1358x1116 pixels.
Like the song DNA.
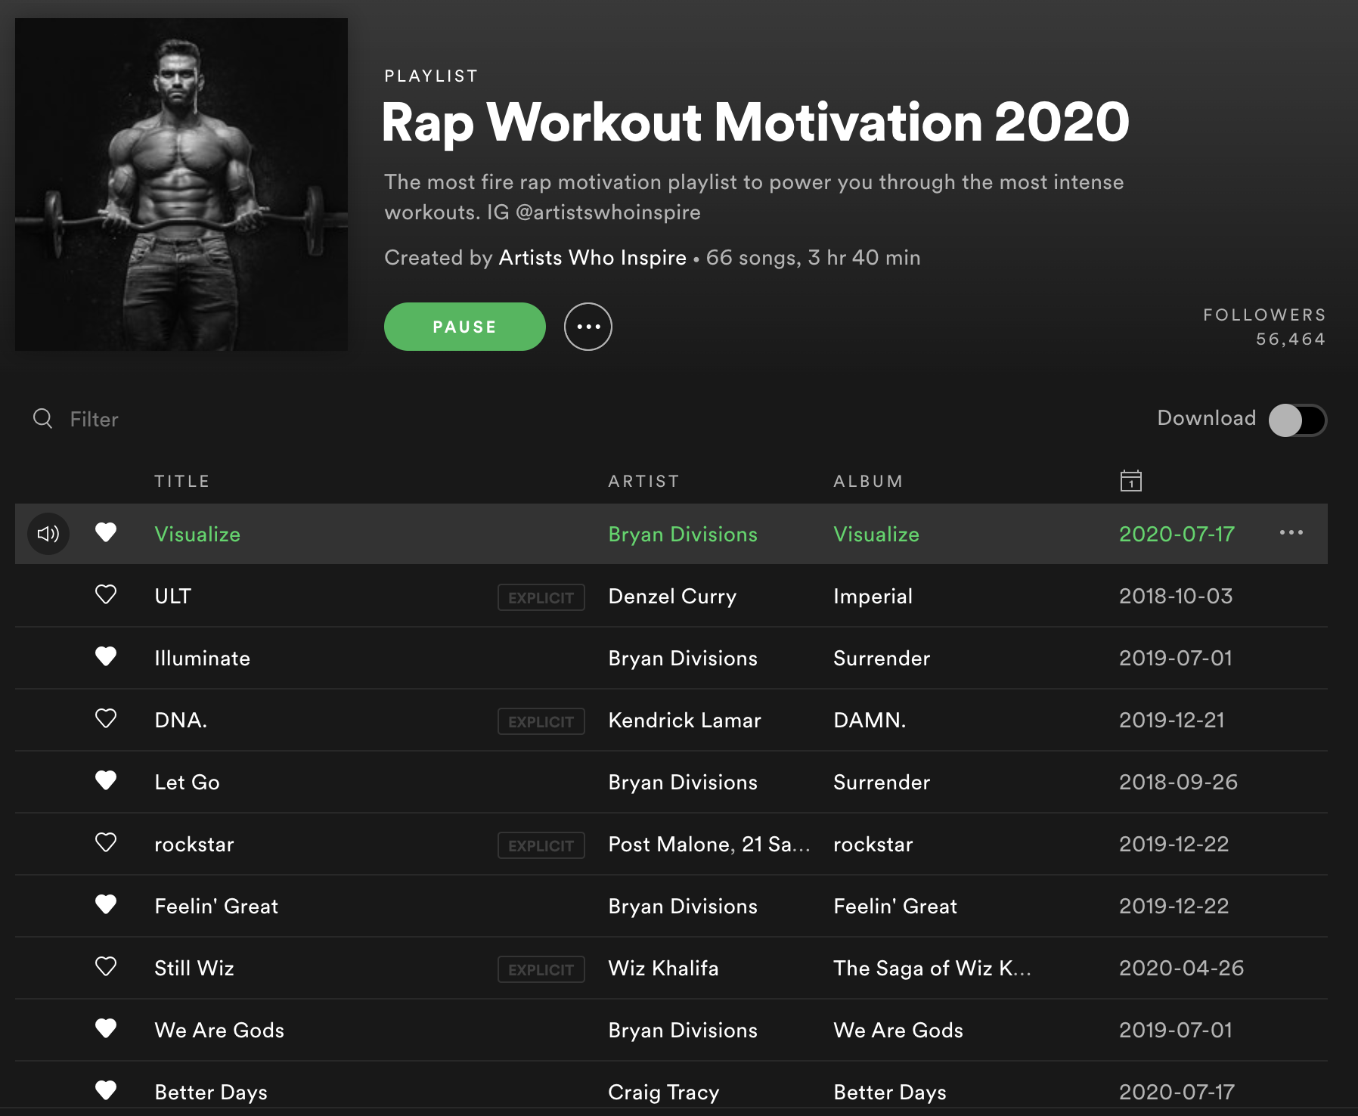[x=106, y=719]
